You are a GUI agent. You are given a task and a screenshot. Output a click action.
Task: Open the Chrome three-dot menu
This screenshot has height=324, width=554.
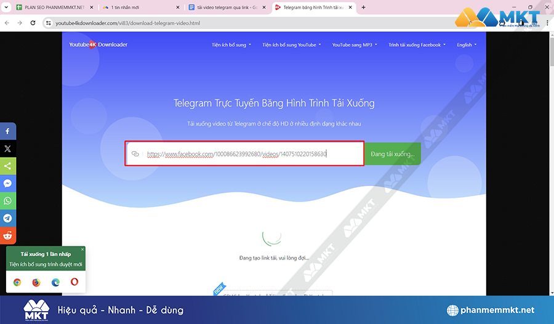point(547,23)
